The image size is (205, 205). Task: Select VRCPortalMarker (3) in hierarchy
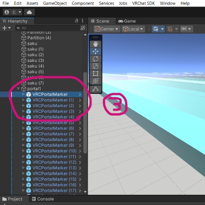[53, 112]
